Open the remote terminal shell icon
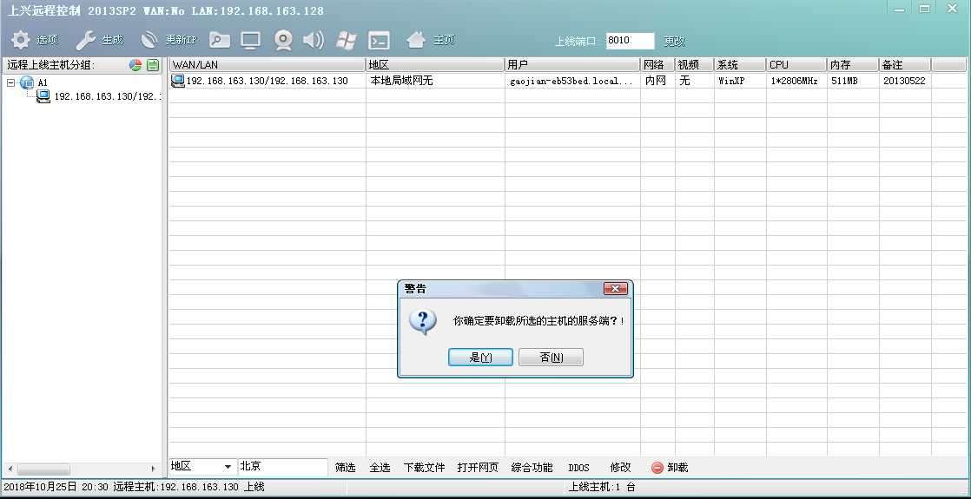This screenshot has width=971, height=499. click(379, 40)
